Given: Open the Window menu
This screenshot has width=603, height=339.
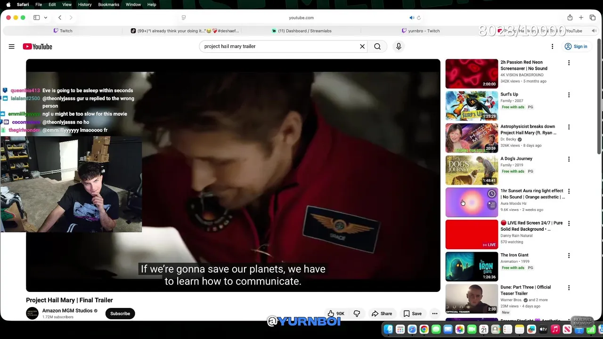Looking at the screenshot, I should (133, 4).
